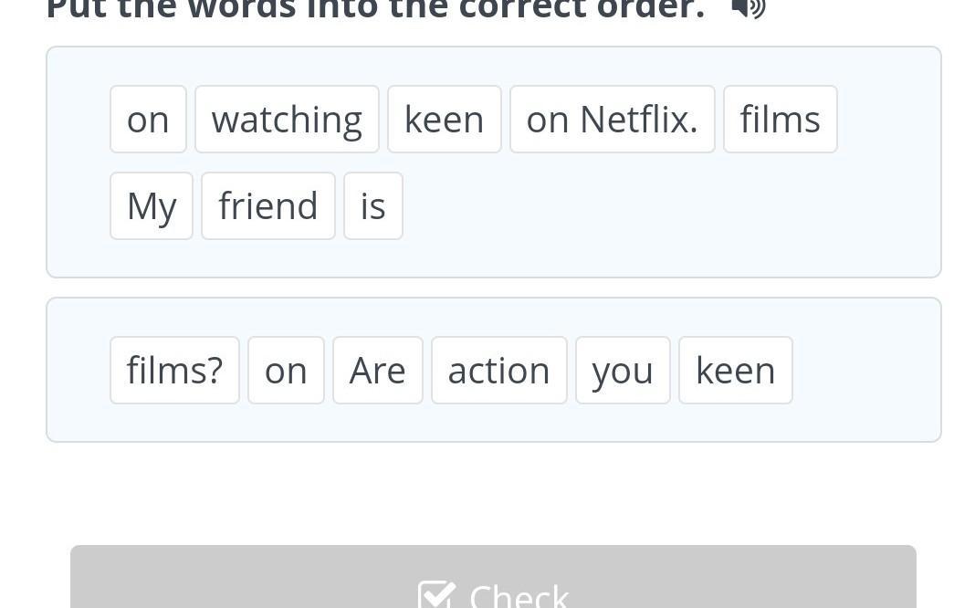Screen dimensions: 954x608
Task: Click the "friend" word tile
Action: coord(268,206)
